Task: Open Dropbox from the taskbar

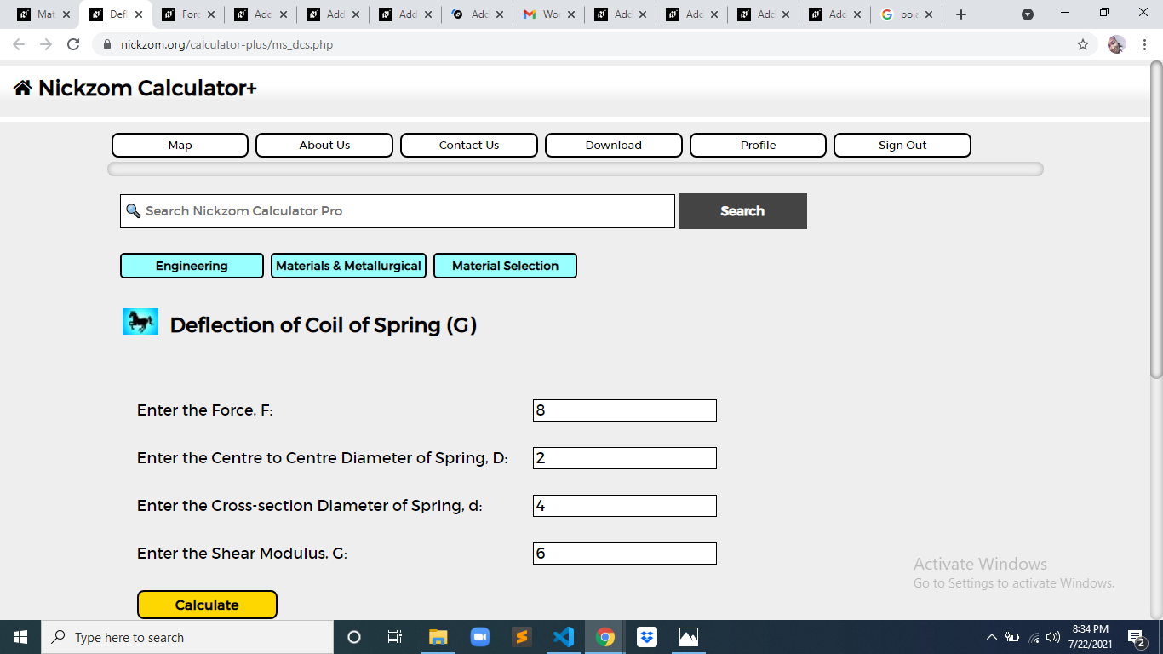Action: tap(647, 637)
